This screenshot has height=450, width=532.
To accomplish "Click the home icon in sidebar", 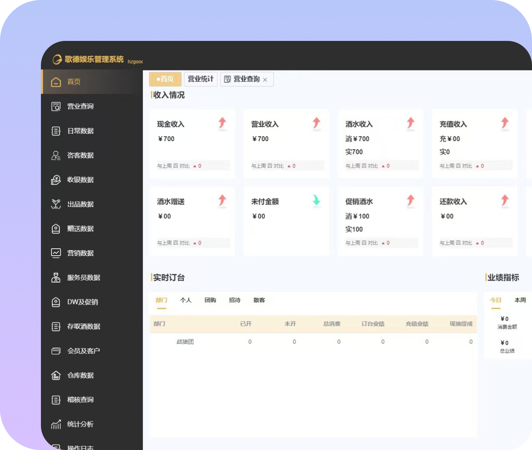I will (x=56, y=82).
